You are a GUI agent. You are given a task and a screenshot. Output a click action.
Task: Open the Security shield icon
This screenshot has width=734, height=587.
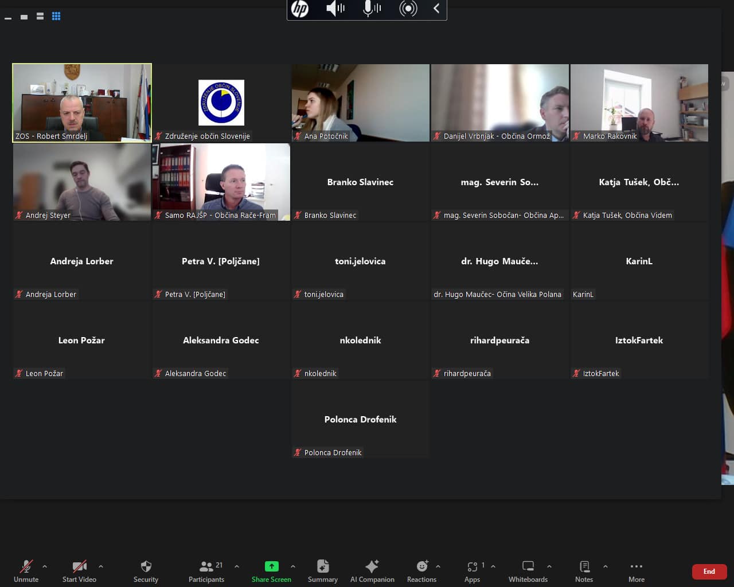click(146, 567)
